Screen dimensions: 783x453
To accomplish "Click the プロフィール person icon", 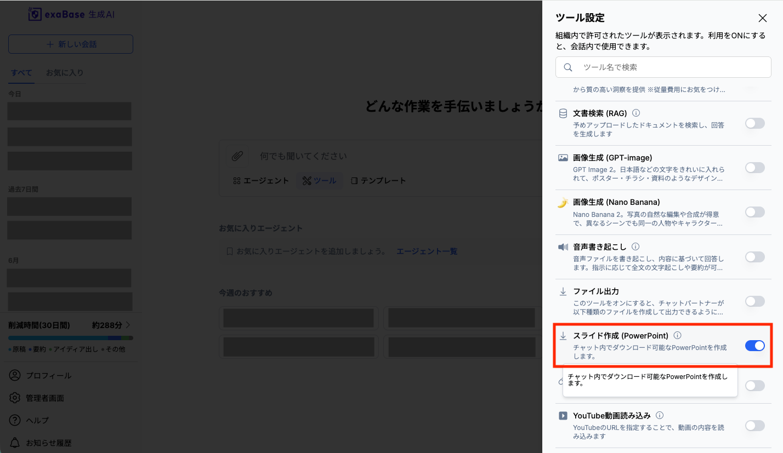I will (15, 376).
